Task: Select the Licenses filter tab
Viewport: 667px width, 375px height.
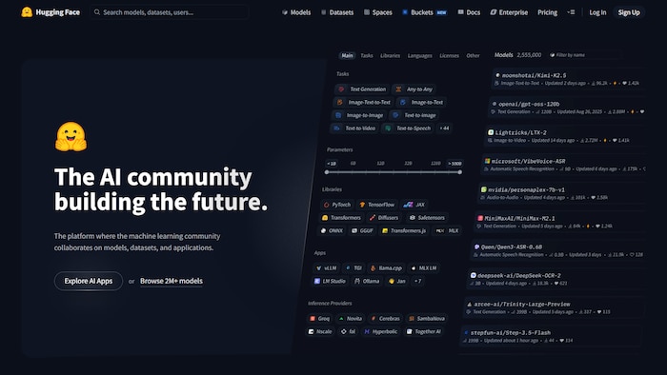Action: 449,55
